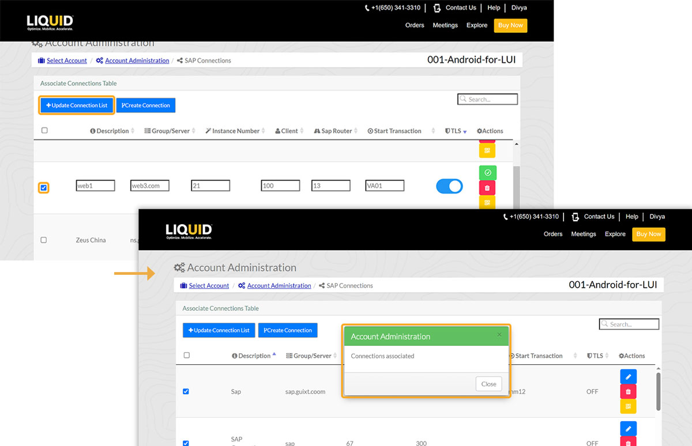Click Buy Now button in upper window

coord(510,25)
